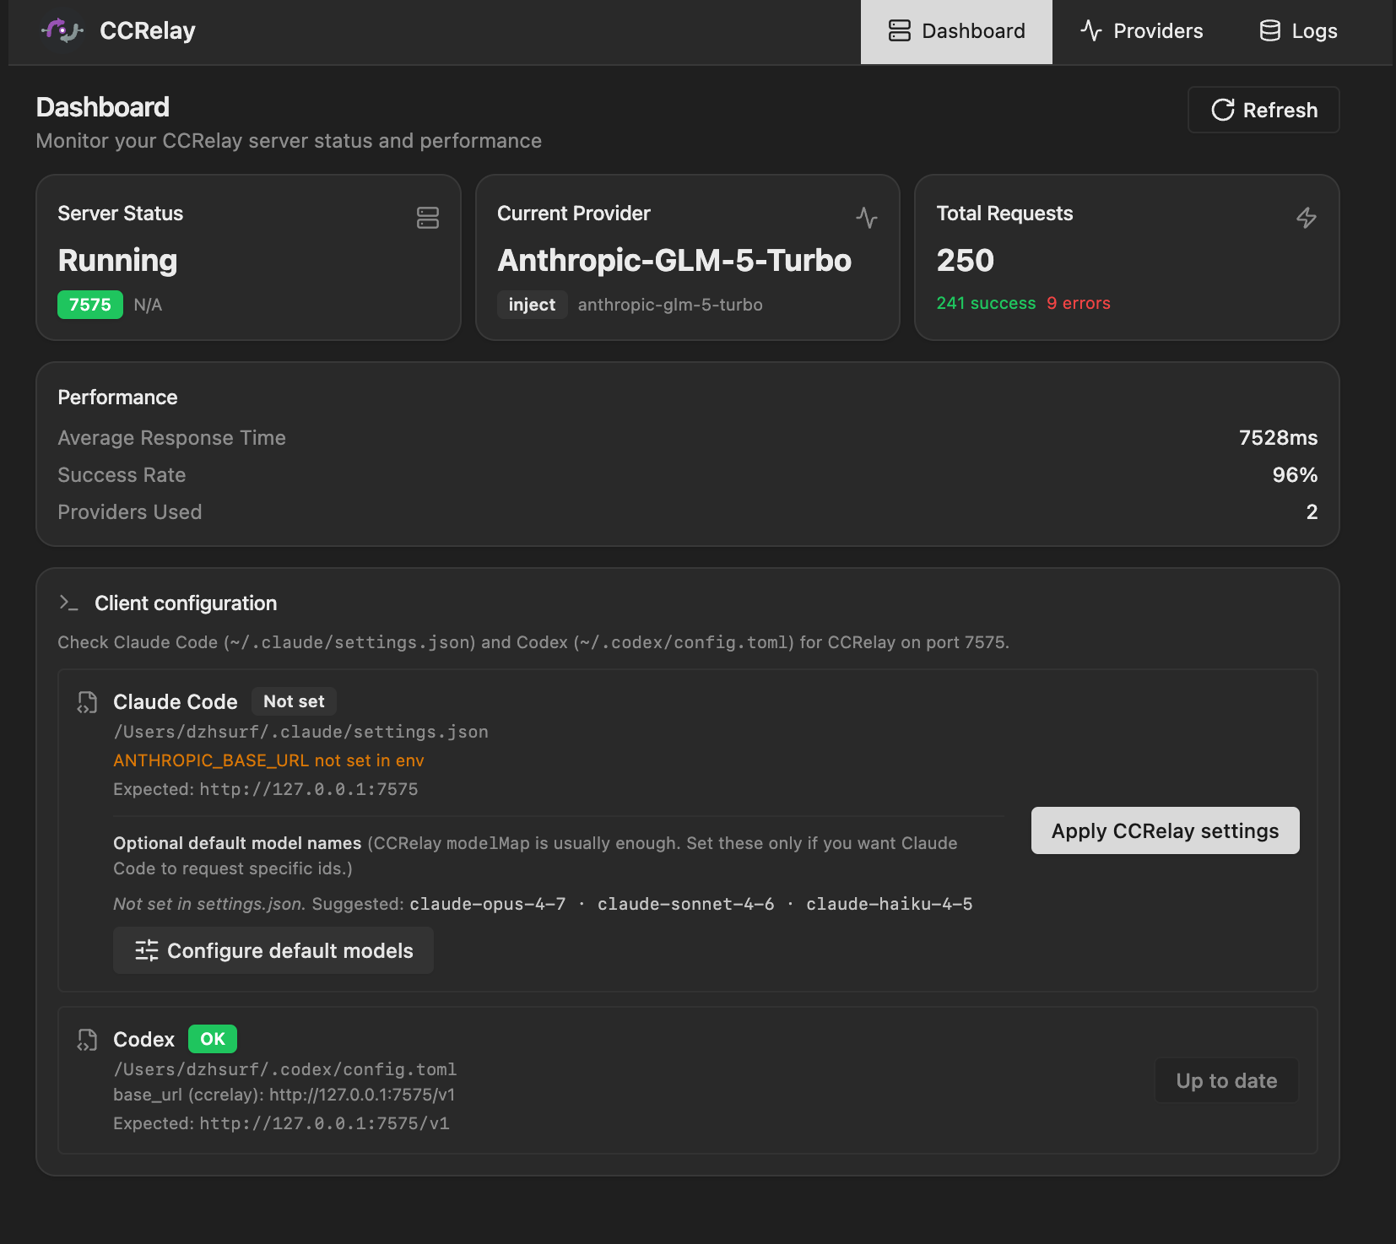
Task: Click the CCRelay logo icon
Action: point(62,31)
